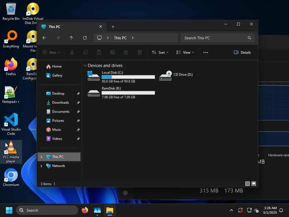Screen dimensions: 289x217
Task: Select the RamDisk (R:) drive
Action: point(121,93)
